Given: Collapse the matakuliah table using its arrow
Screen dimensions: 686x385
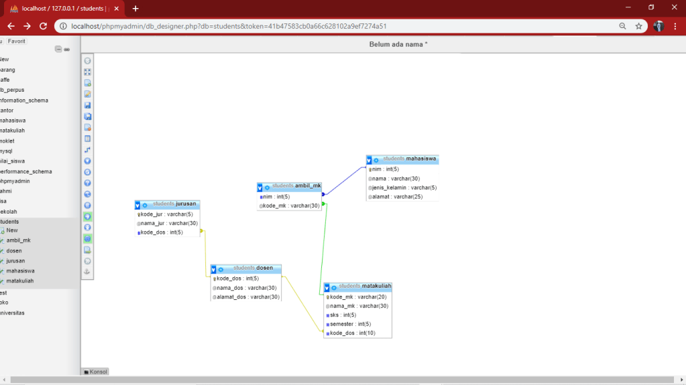Looking at the screenshot, I should 327,287.
